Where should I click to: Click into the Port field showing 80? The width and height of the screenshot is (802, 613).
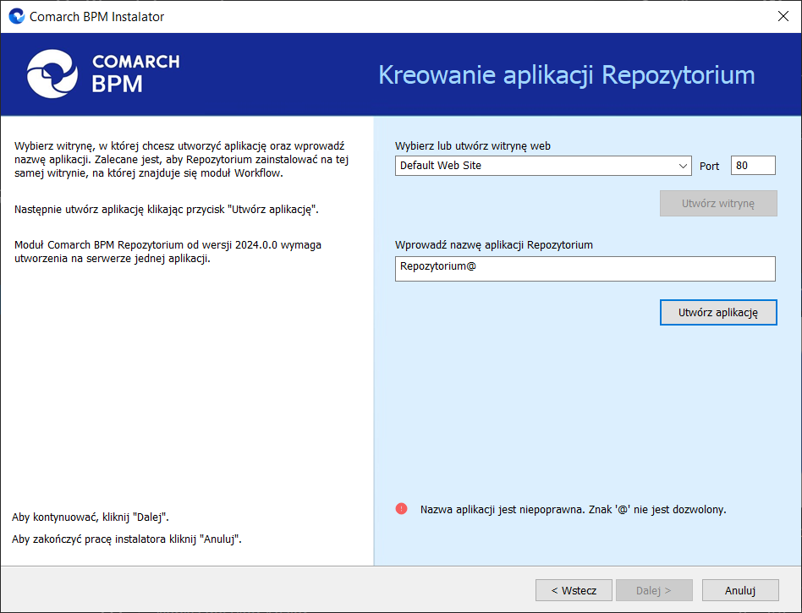[x=753, y=166]
